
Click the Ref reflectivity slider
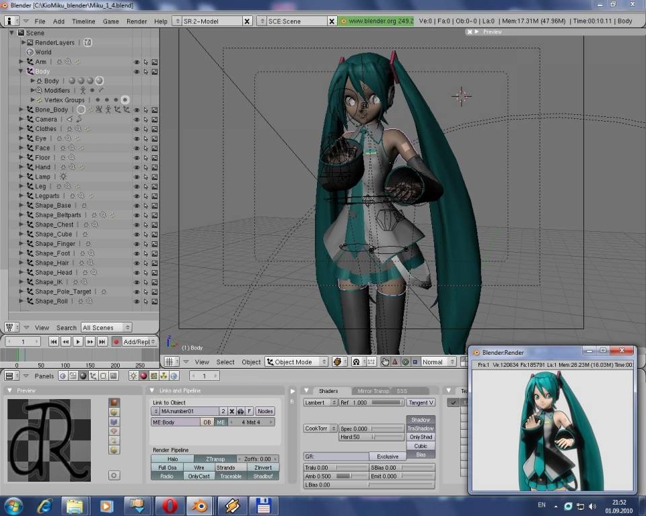[x=371, y=402]
